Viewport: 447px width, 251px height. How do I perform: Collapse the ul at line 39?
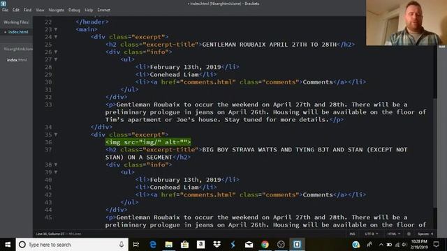tap(56, 172)
